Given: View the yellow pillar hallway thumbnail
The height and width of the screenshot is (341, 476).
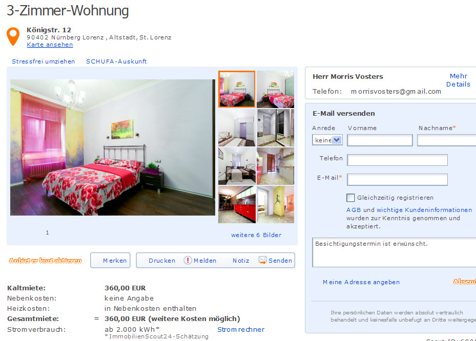Looking at the screenshot, I should tap(275, 205).
